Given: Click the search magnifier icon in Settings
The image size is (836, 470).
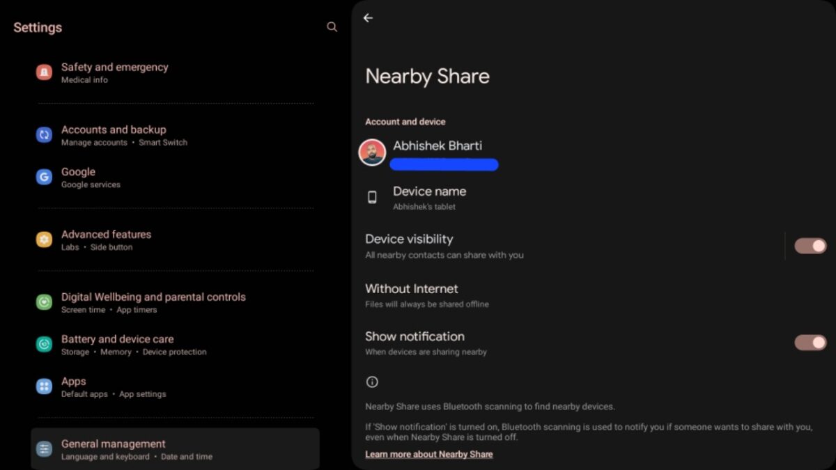Looking at the screenshot, I should [332, 27].
